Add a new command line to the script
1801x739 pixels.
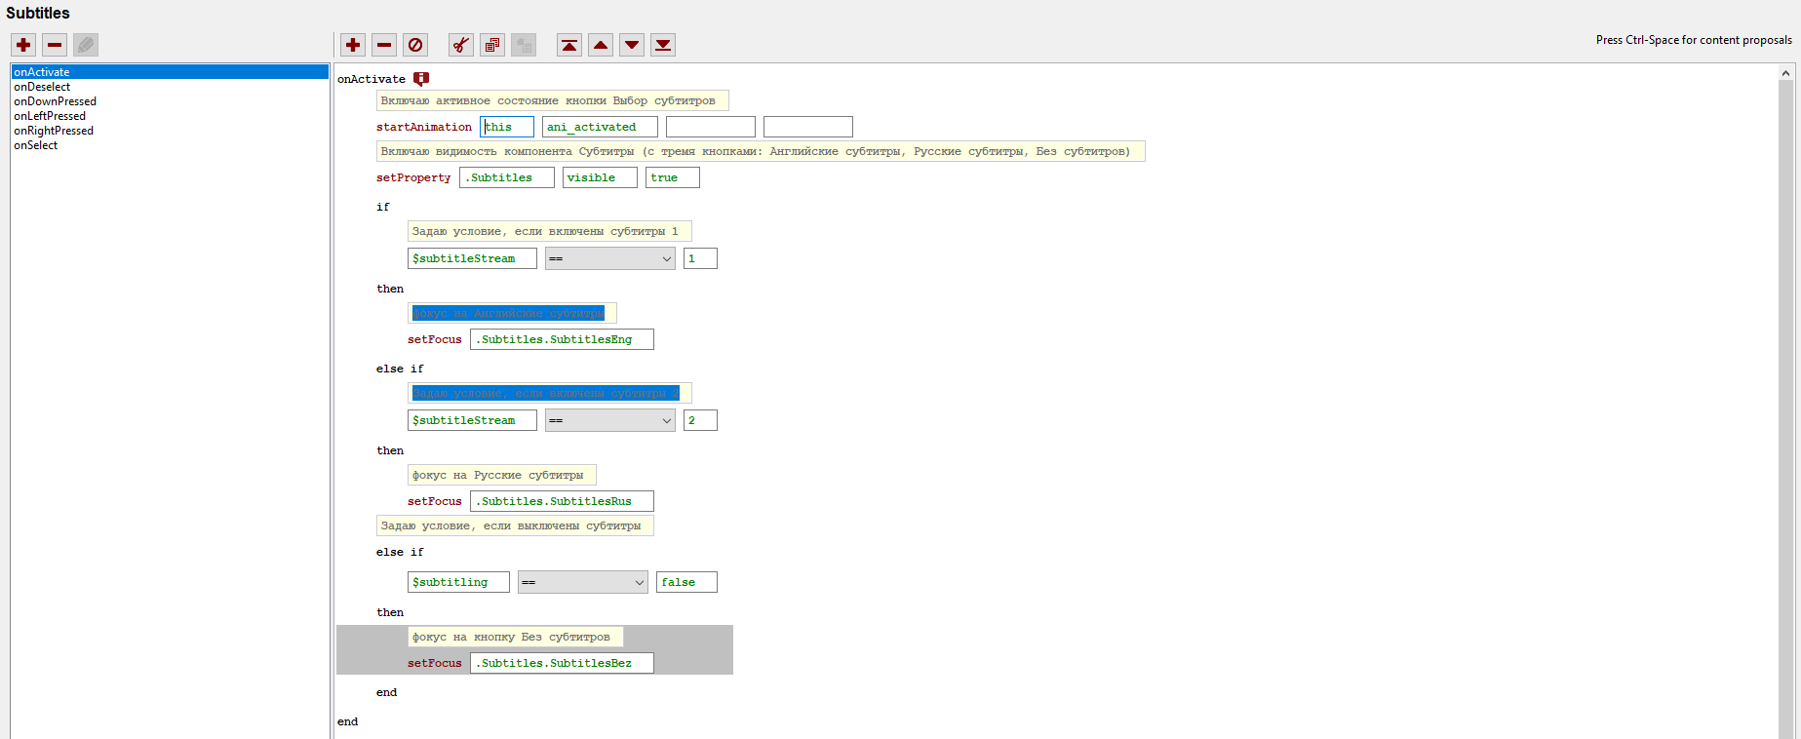coord(353,45)
